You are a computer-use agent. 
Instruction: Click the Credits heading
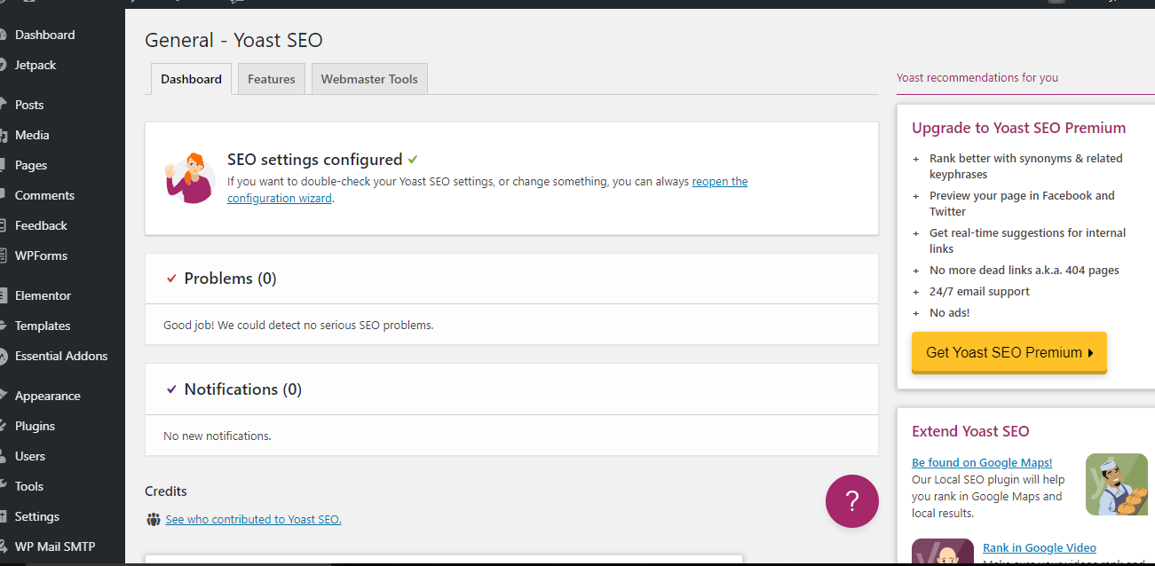pyautogui.click(x=166, y=491)
